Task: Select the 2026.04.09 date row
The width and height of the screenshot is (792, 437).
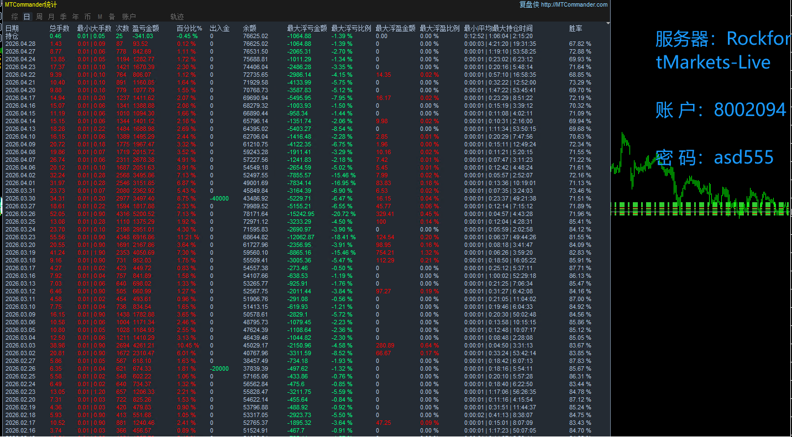Action: tap(20, 144)
